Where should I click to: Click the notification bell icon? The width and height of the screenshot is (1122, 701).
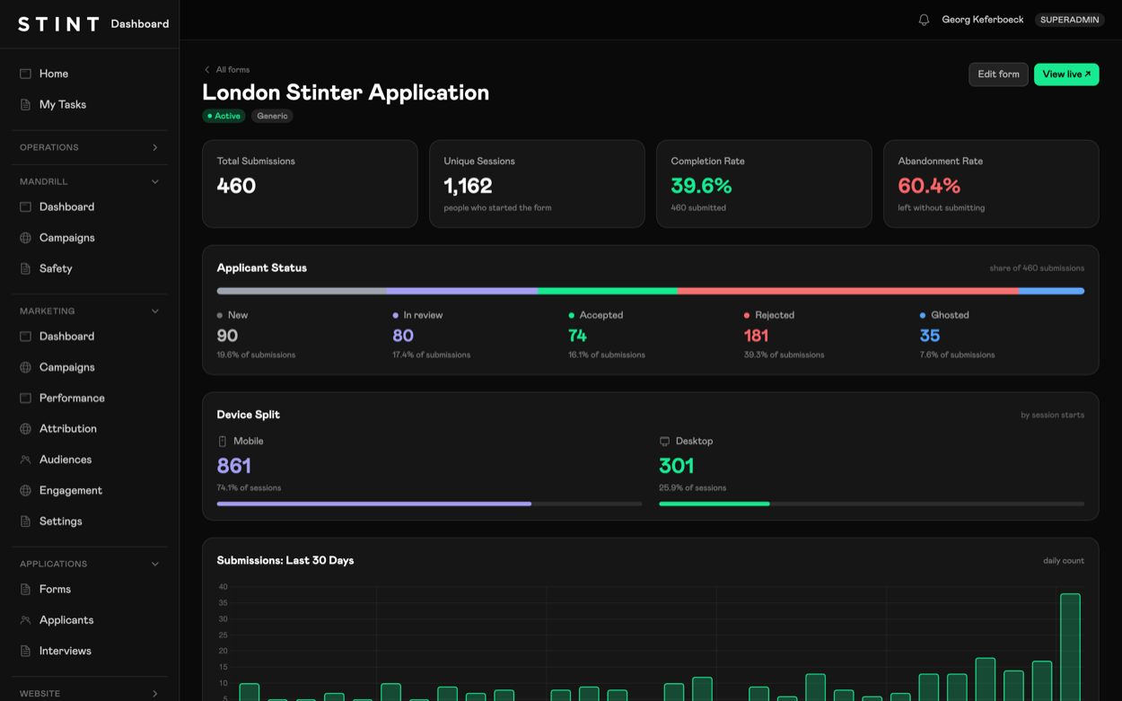coord(924,20)
